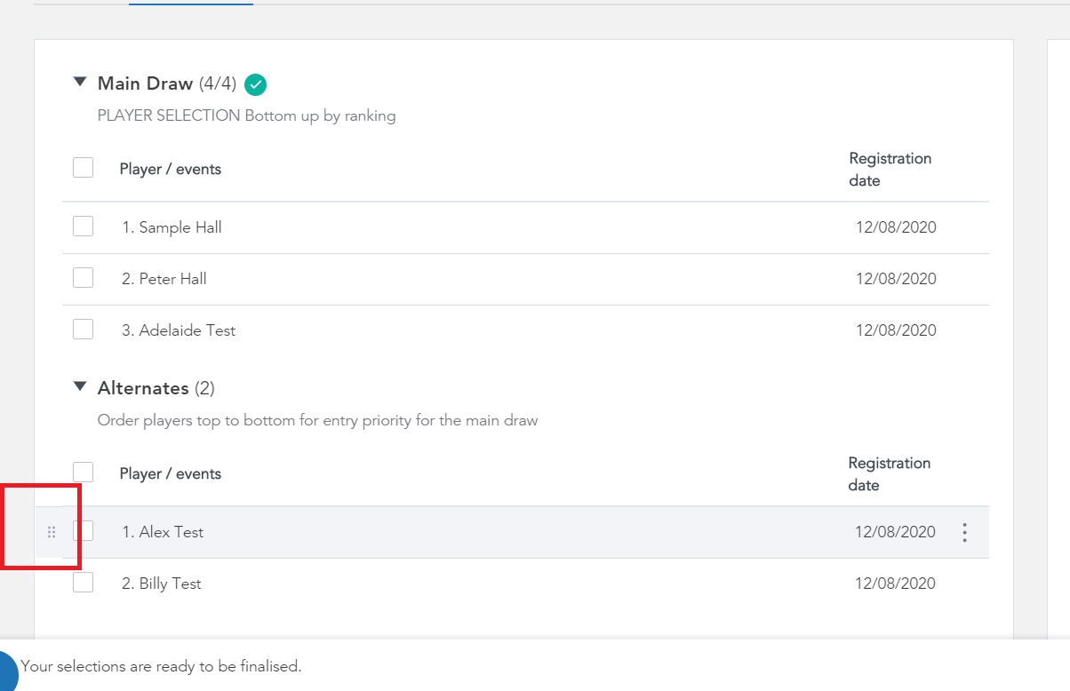Collapse the Main Draw section triangle

pyautogui.click(x=80, y=82)
